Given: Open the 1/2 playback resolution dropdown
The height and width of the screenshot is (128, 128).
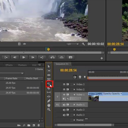Looking at the screenshot, I should point(73,44).
